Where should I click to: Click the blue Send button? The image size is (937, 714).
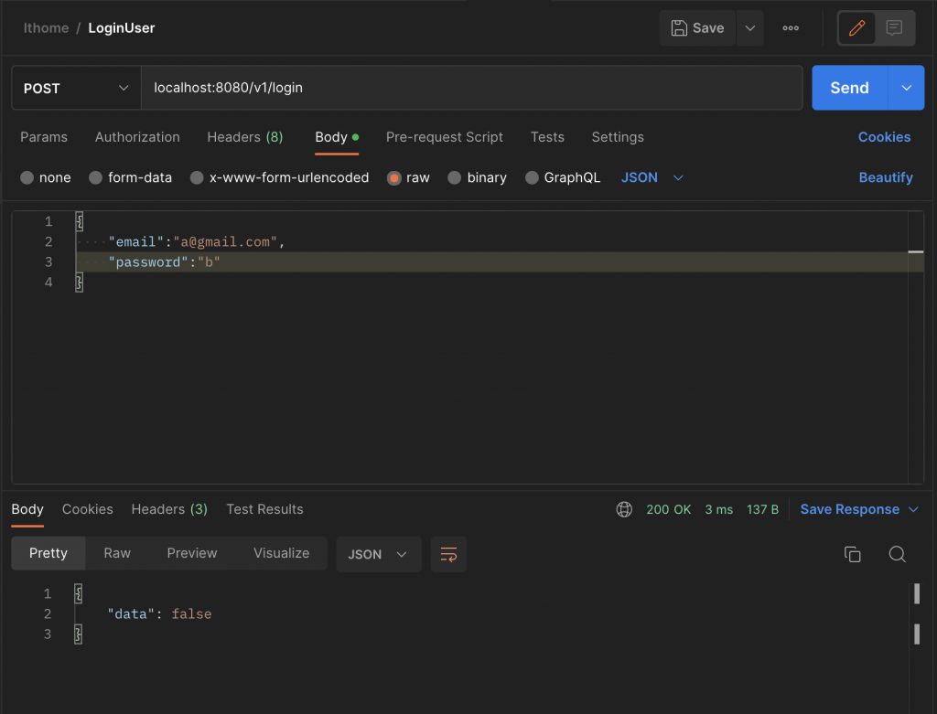click(x=850, y=88)
